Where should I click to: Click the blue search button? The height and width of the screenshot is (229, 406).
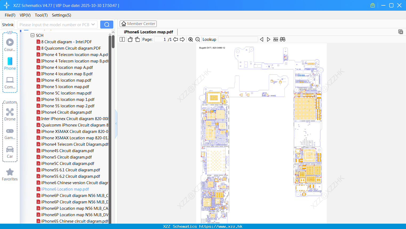107,25
